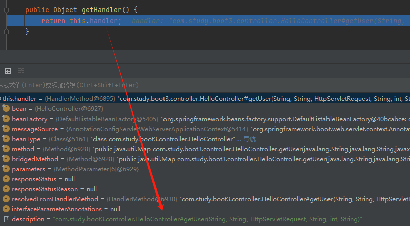Click the field icon of parameters row
The width and height of the screenshot is (410, 226).
6,169
